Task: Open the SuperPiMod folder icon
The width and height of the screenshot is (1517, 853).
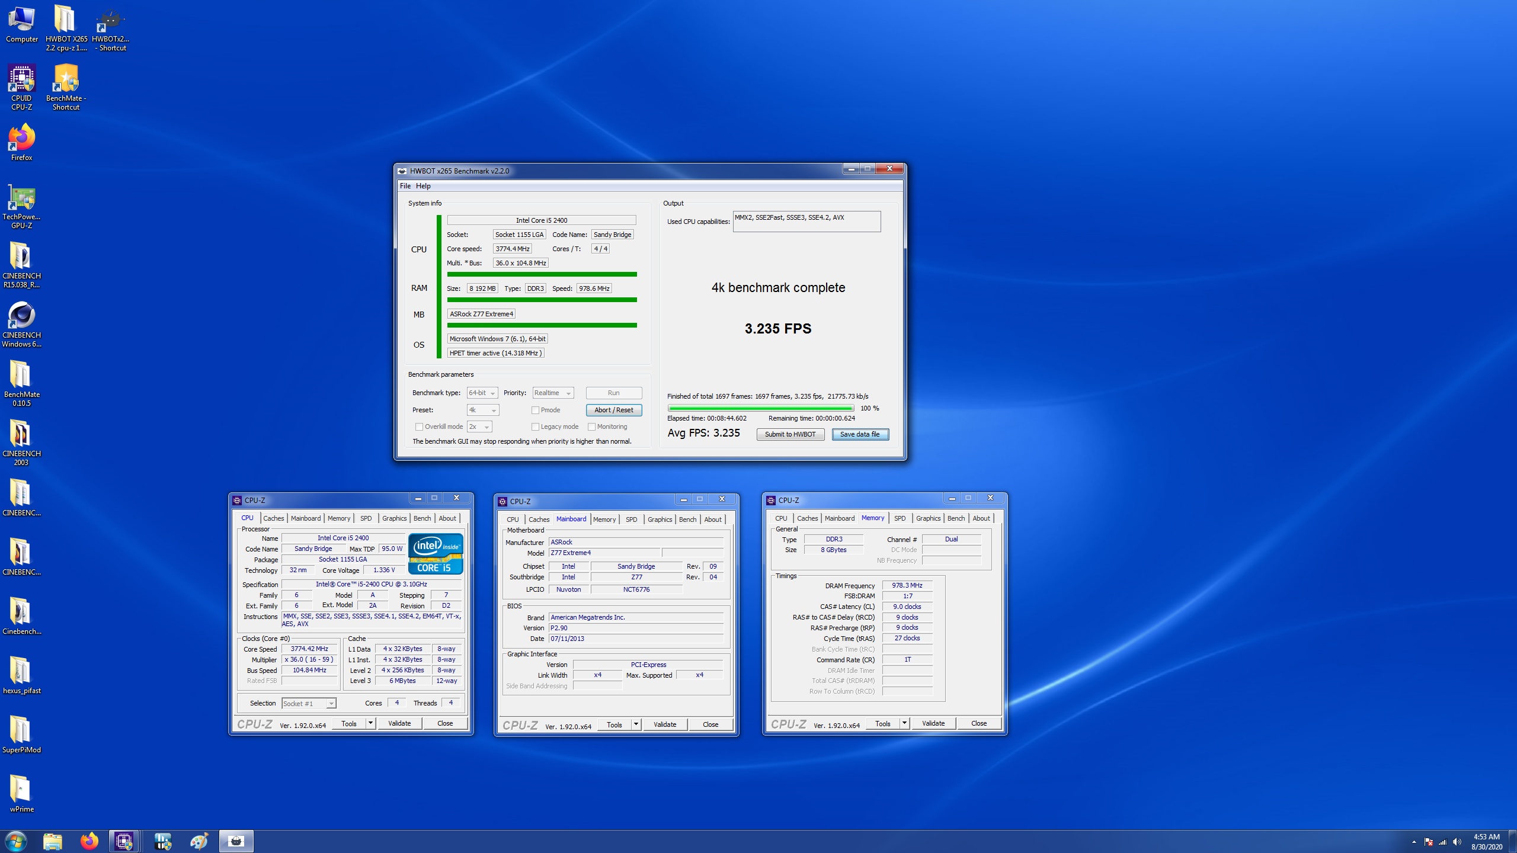Action: 22,735
